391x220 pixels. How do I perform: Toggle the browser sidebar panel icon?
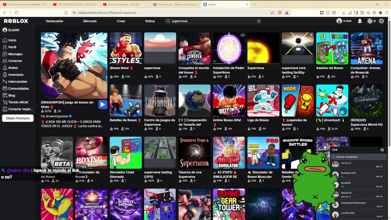(356, 13)
